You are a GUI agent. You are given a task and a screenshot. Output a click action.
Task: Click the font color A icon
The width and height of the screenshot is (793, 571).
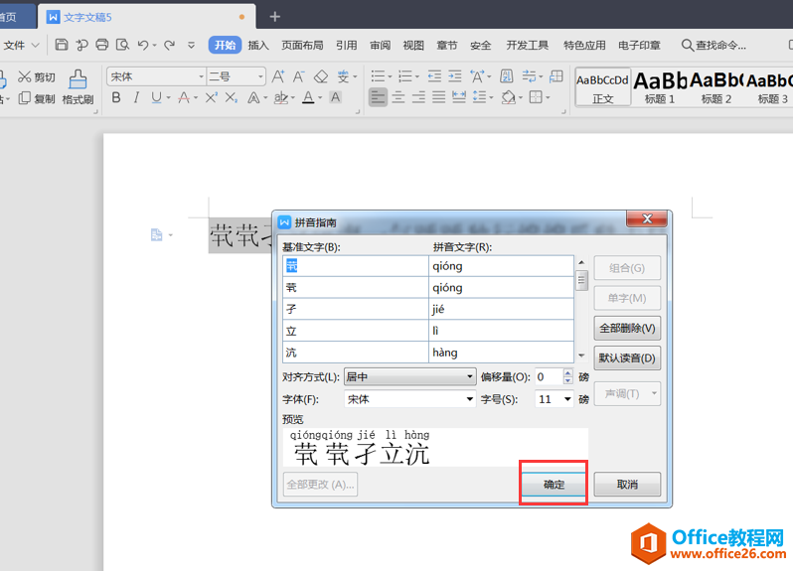[x=308, y=97]
